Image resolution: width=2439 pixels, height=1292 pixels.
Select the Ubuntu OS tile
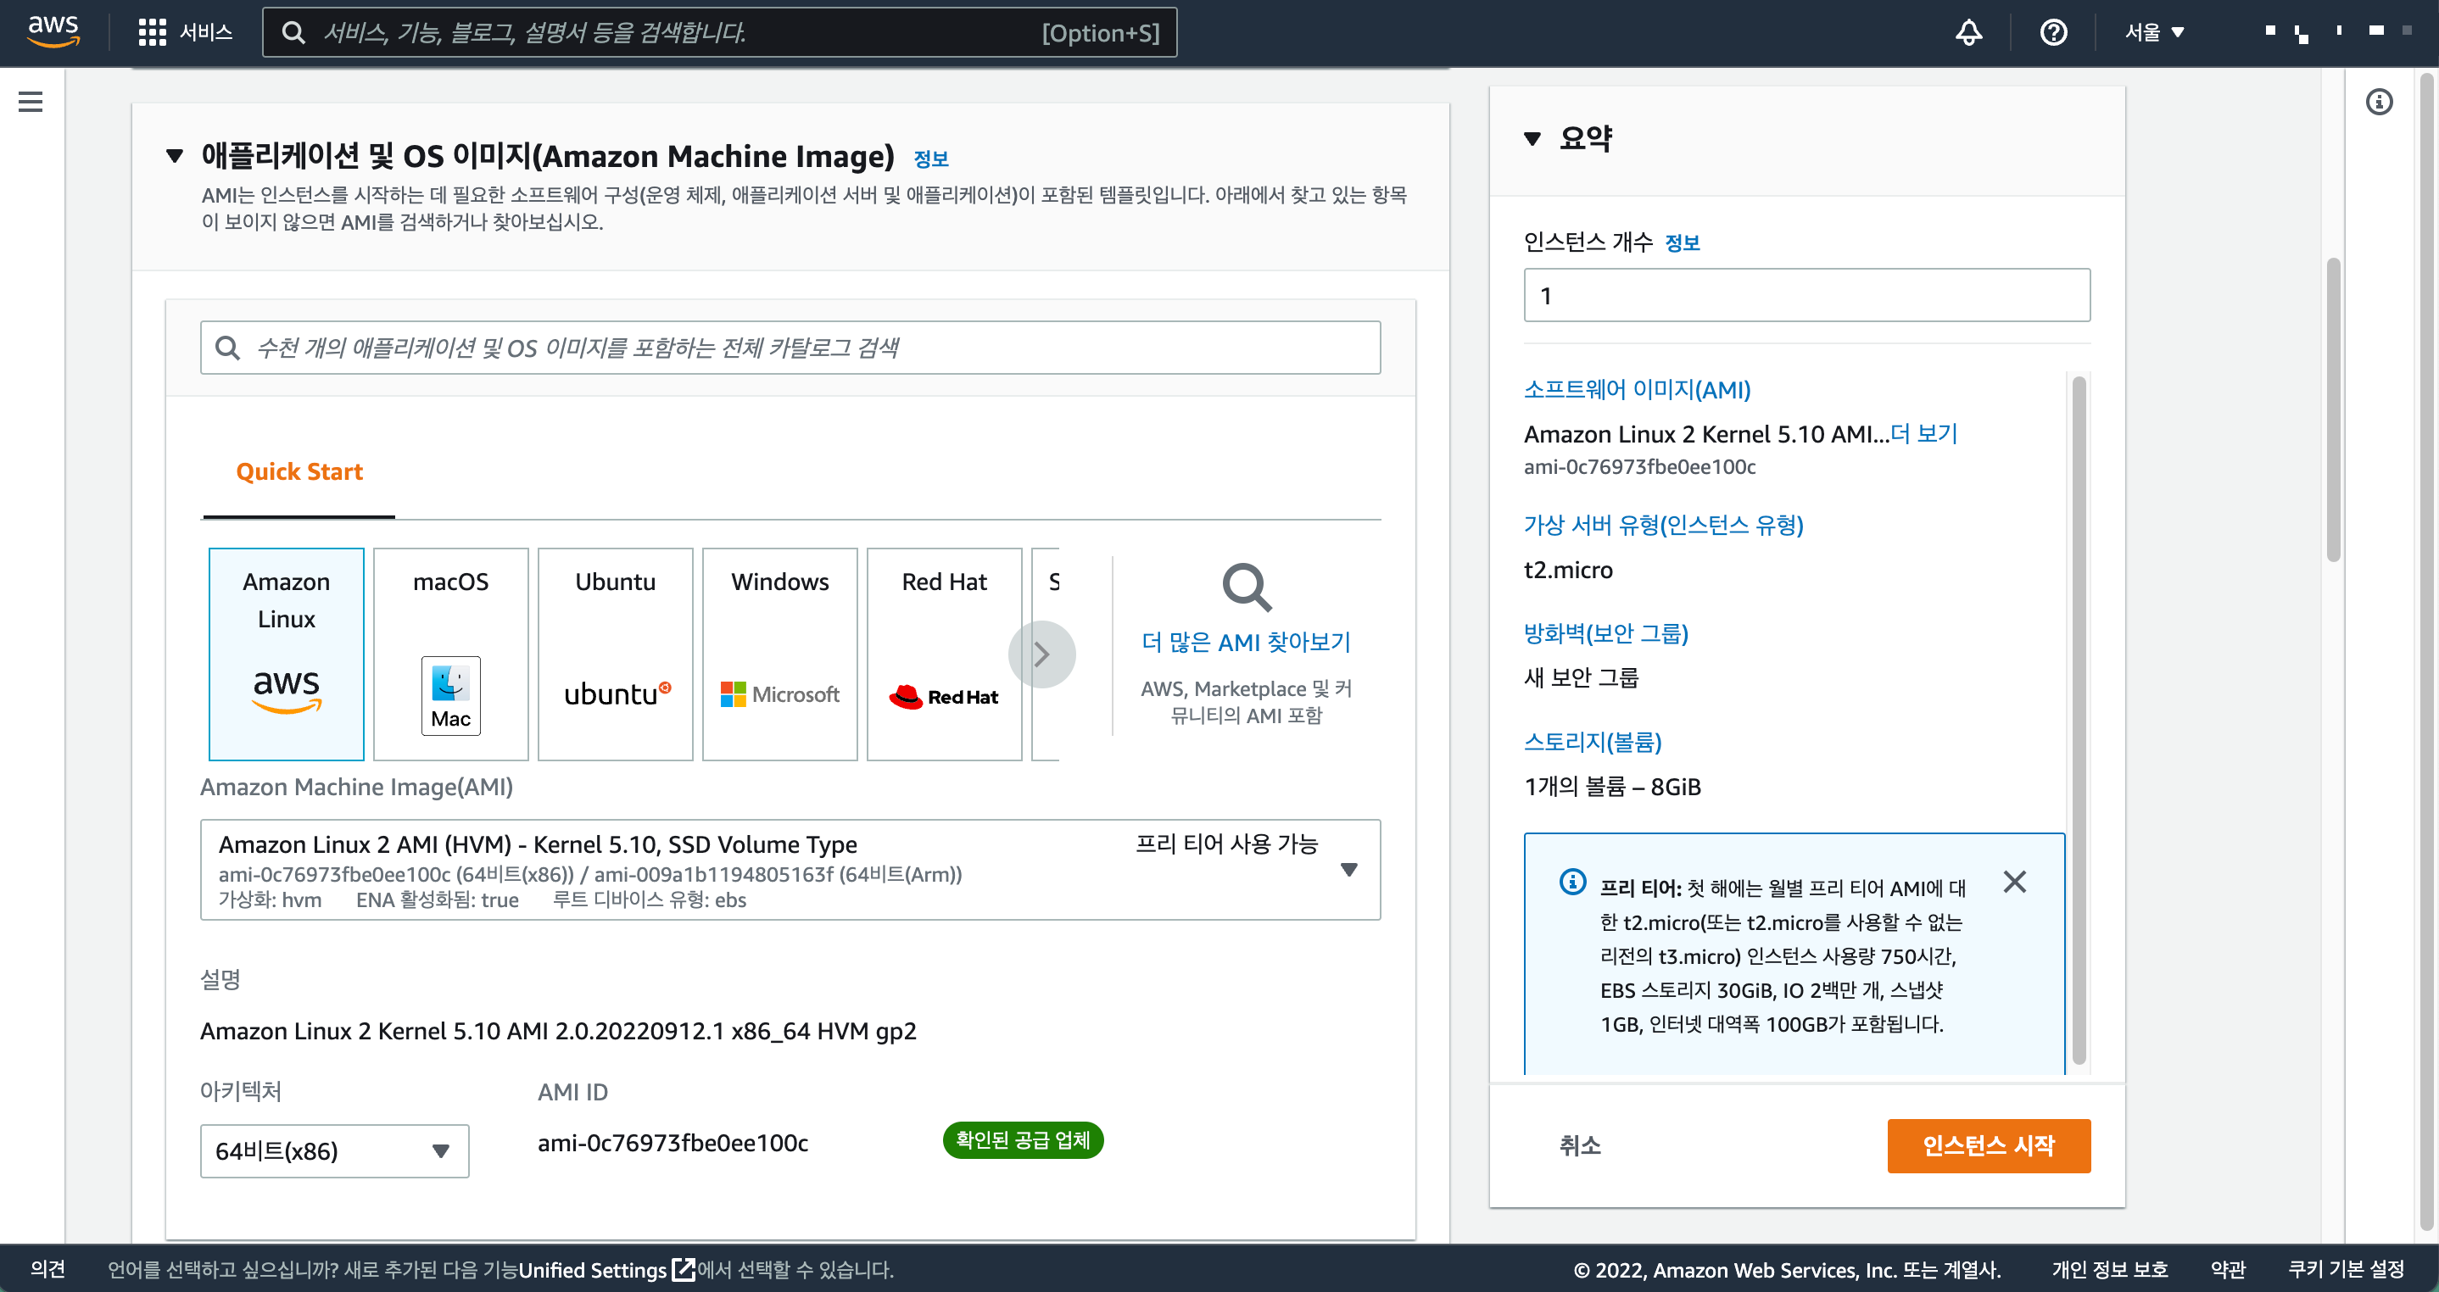(615, 653)
